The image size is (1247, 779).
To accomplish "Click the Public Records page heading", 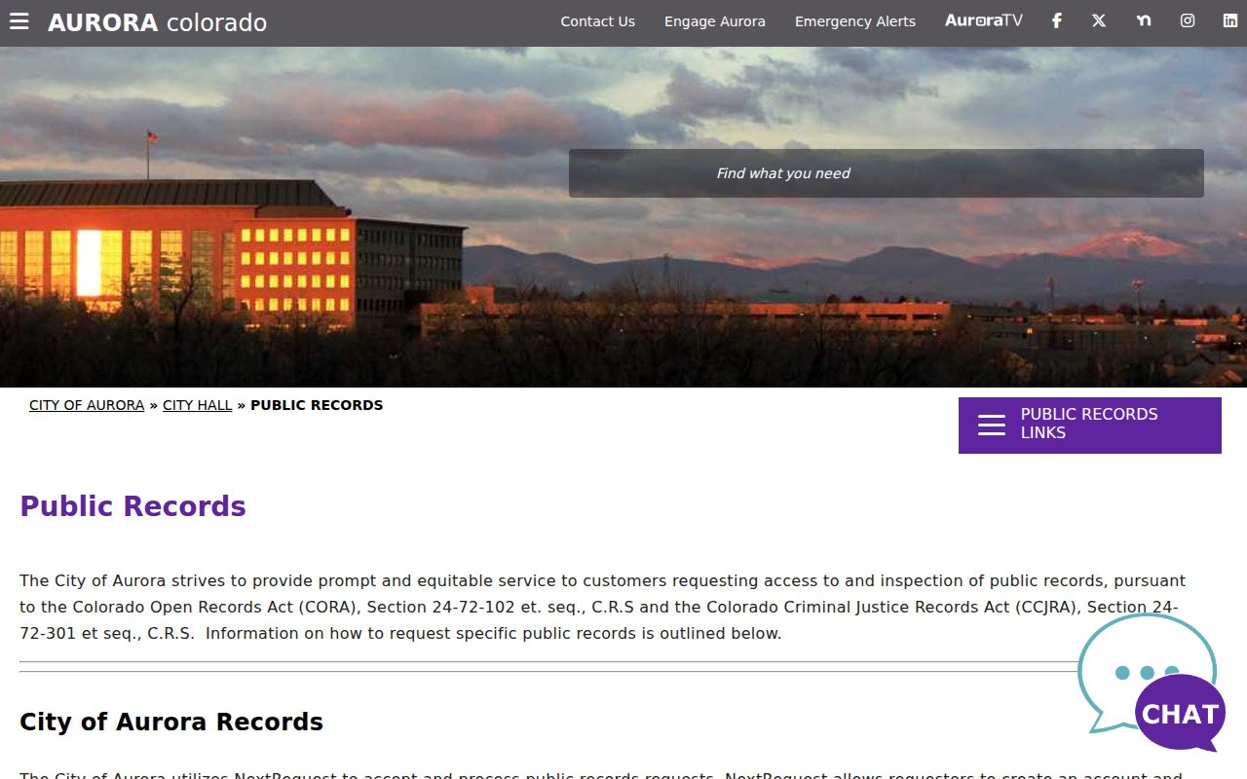I will click(x=132, y=506).
